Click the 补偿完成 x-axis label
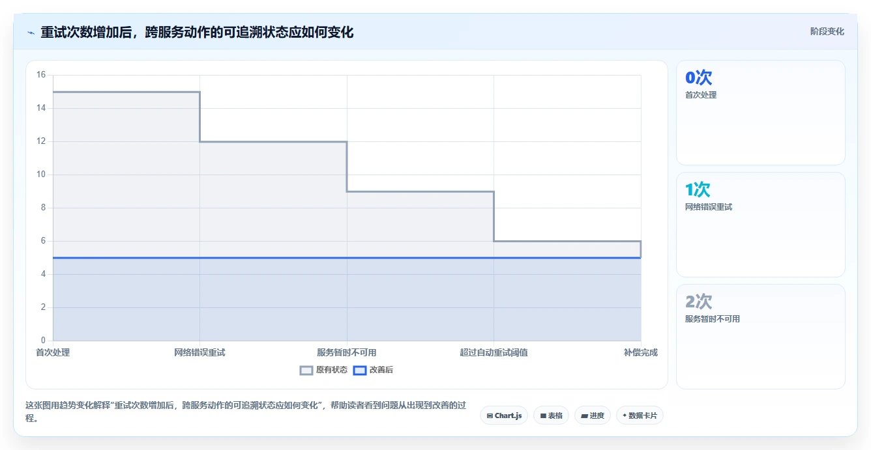The image size is (871, 450). click(x=640, y=352)
